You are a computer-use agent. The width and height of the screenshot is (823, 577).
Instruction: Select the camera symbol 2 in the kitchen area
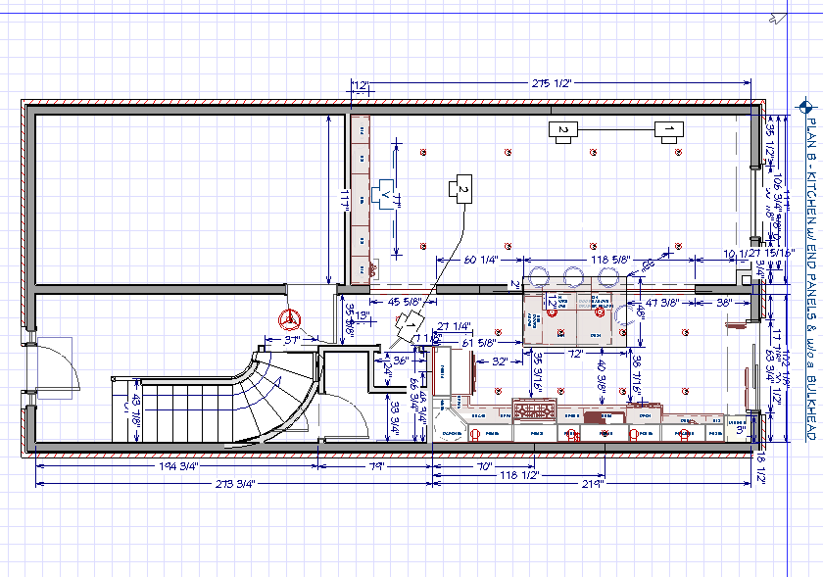(463, 189)
